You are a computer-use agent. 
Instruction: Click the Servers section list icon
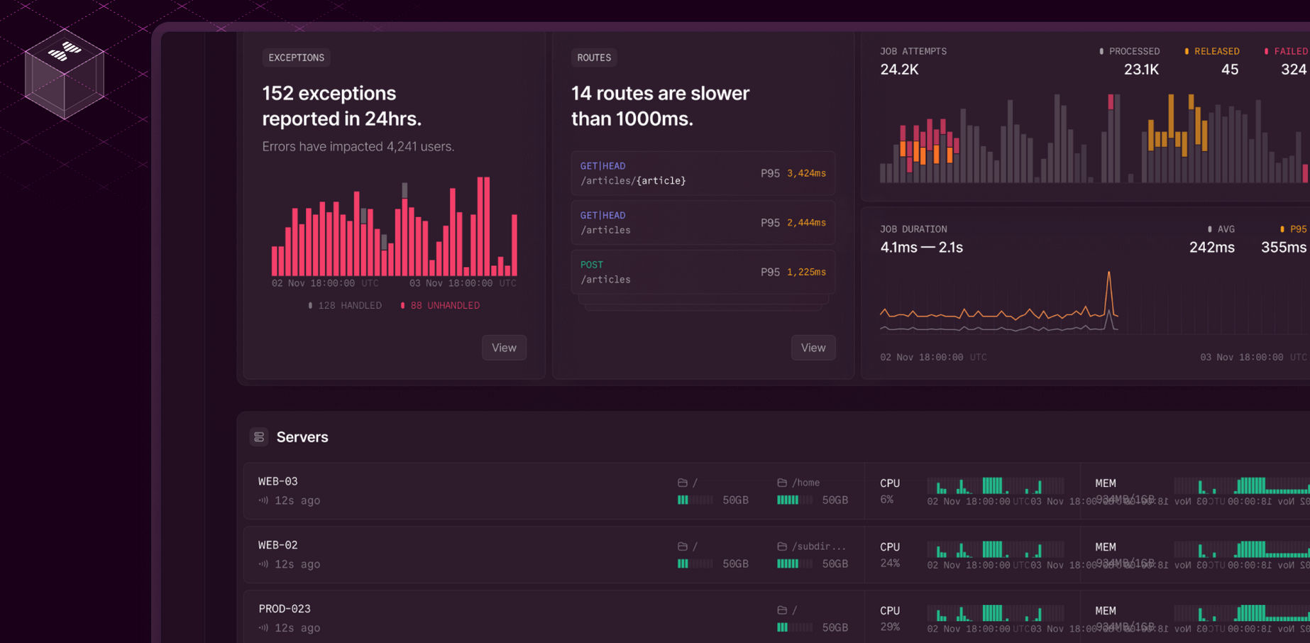pos(259,437)
